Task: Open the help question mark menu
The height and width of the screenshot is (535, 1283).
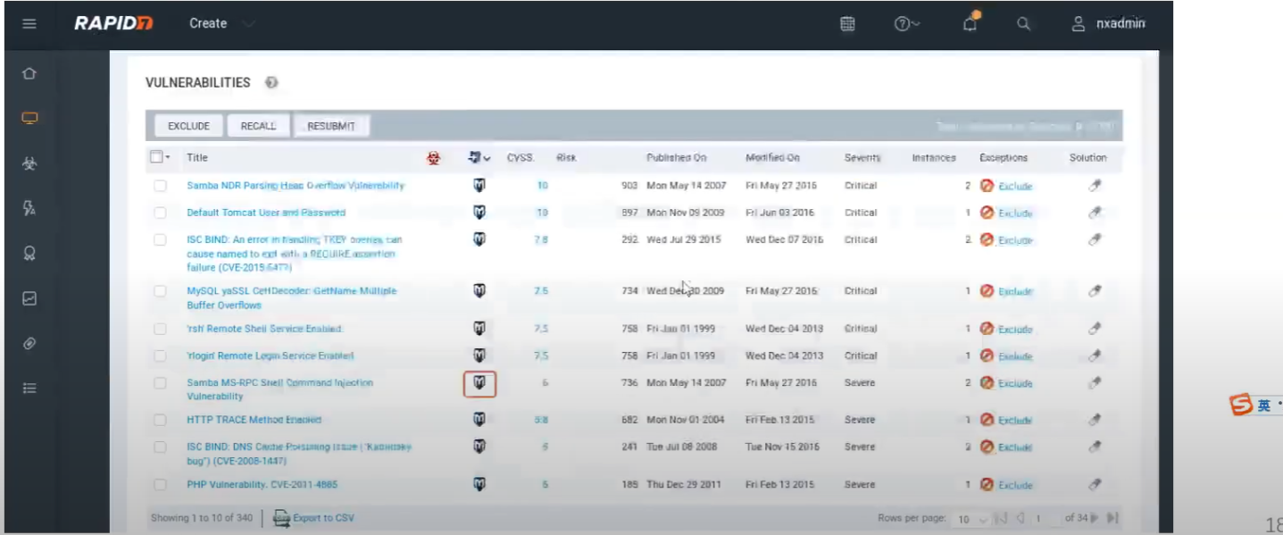Action: click(x=906, y=24)
